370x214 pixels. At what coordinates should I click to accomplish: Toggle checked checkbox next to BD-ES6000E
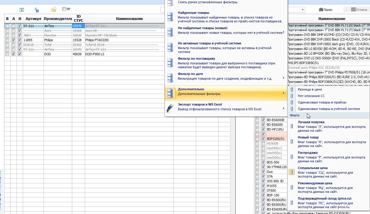point(263,120)
